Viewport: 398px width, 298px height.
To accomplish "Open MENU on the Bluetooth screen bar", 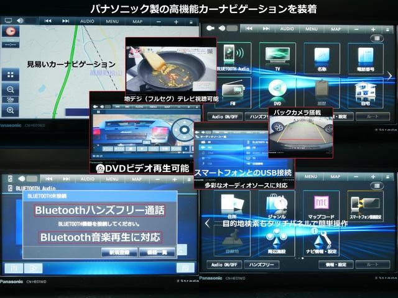I will point(112,179).
